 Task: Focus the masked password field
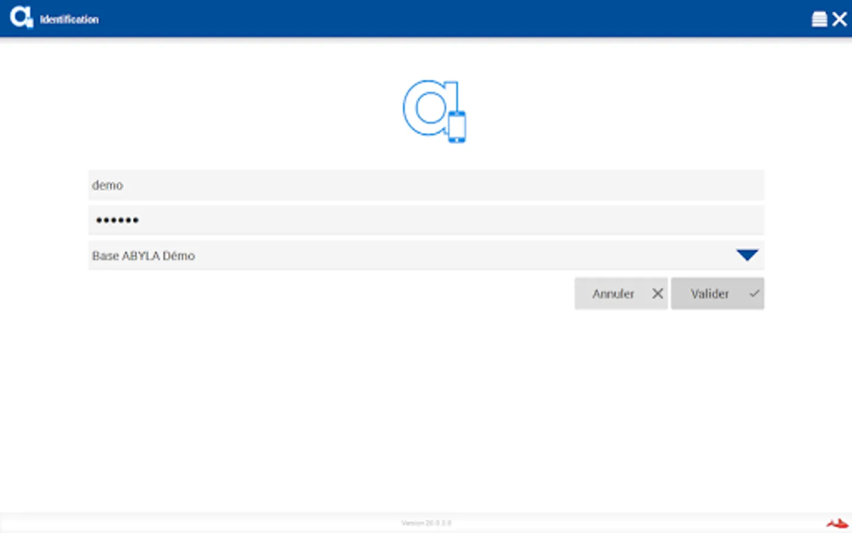(x=426, y=220)
